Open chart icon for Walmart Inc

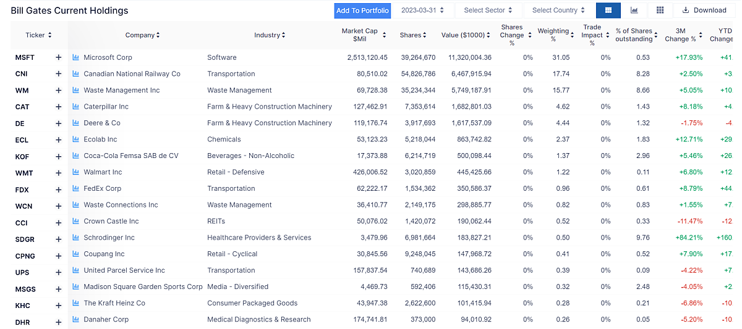click(x=76, y=172)
